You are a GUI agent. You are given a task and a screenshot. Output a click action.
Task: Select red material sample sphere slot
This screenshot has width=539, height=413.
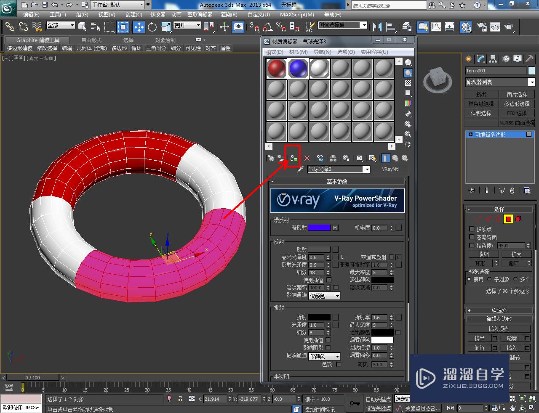pos(277,69)
